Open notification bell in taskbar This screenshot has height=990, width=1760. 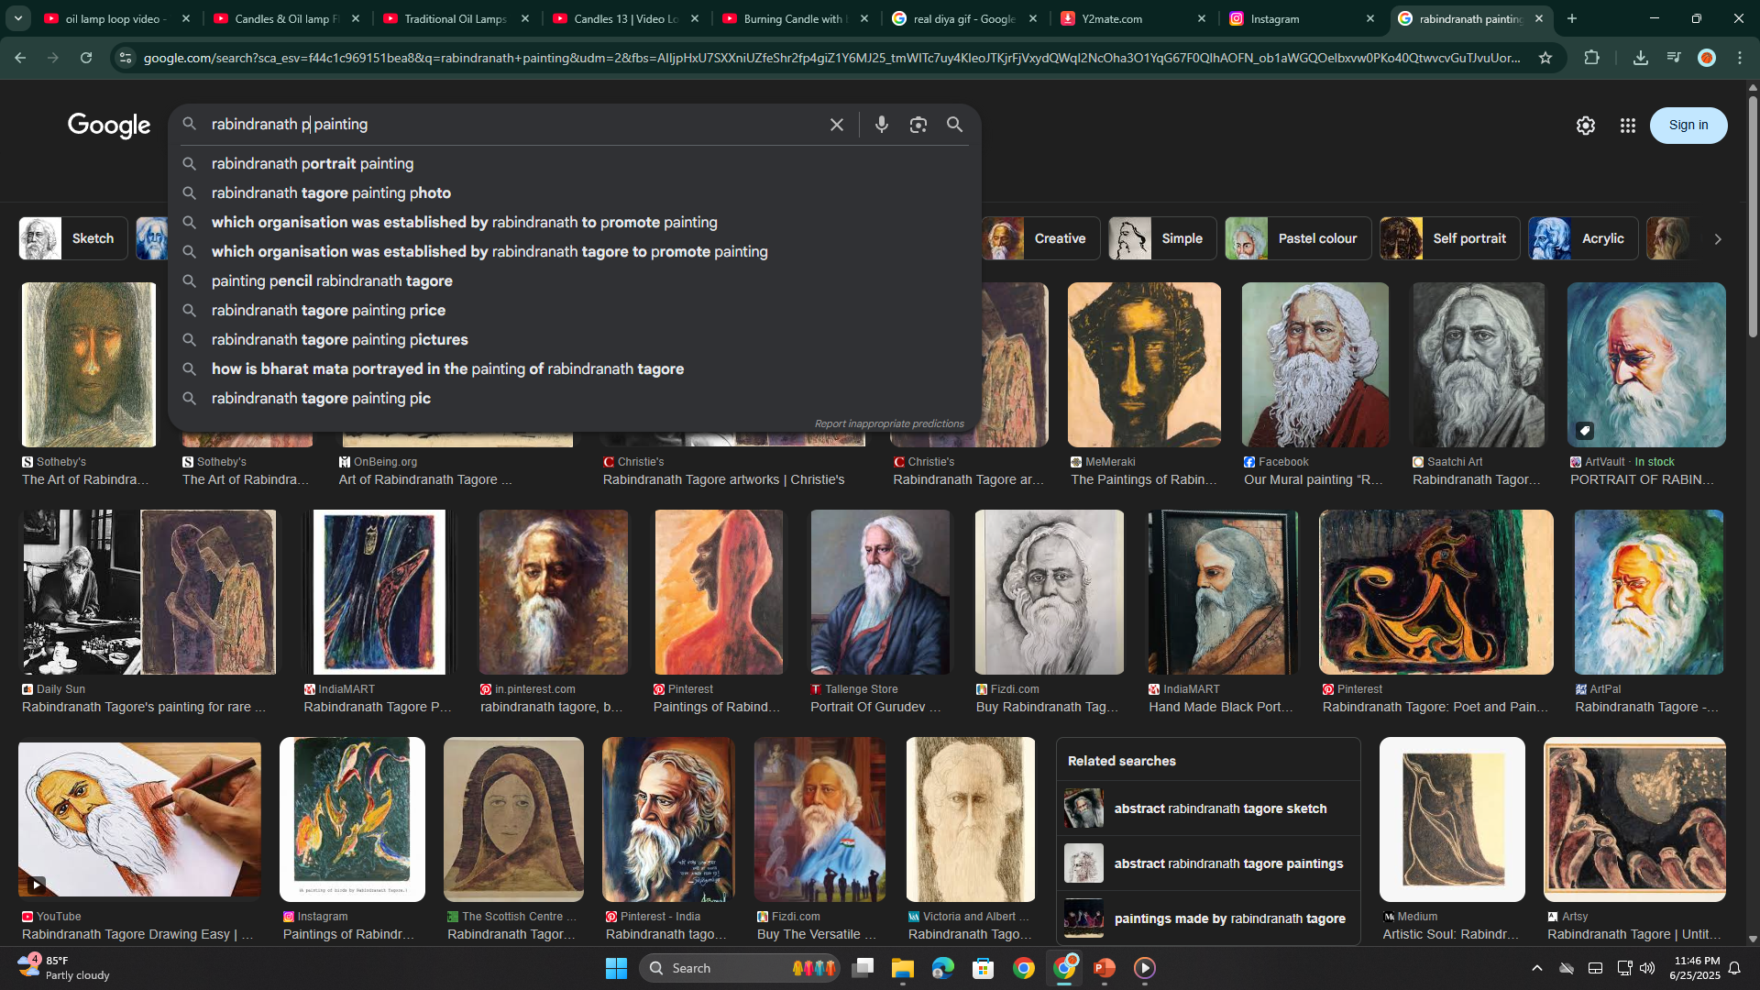point(1734,968)
